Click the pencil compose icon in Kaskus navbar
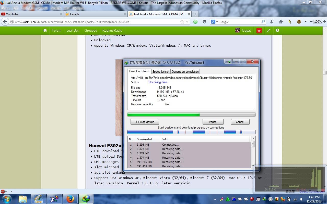327x204 pixels. tap(269, 30)
